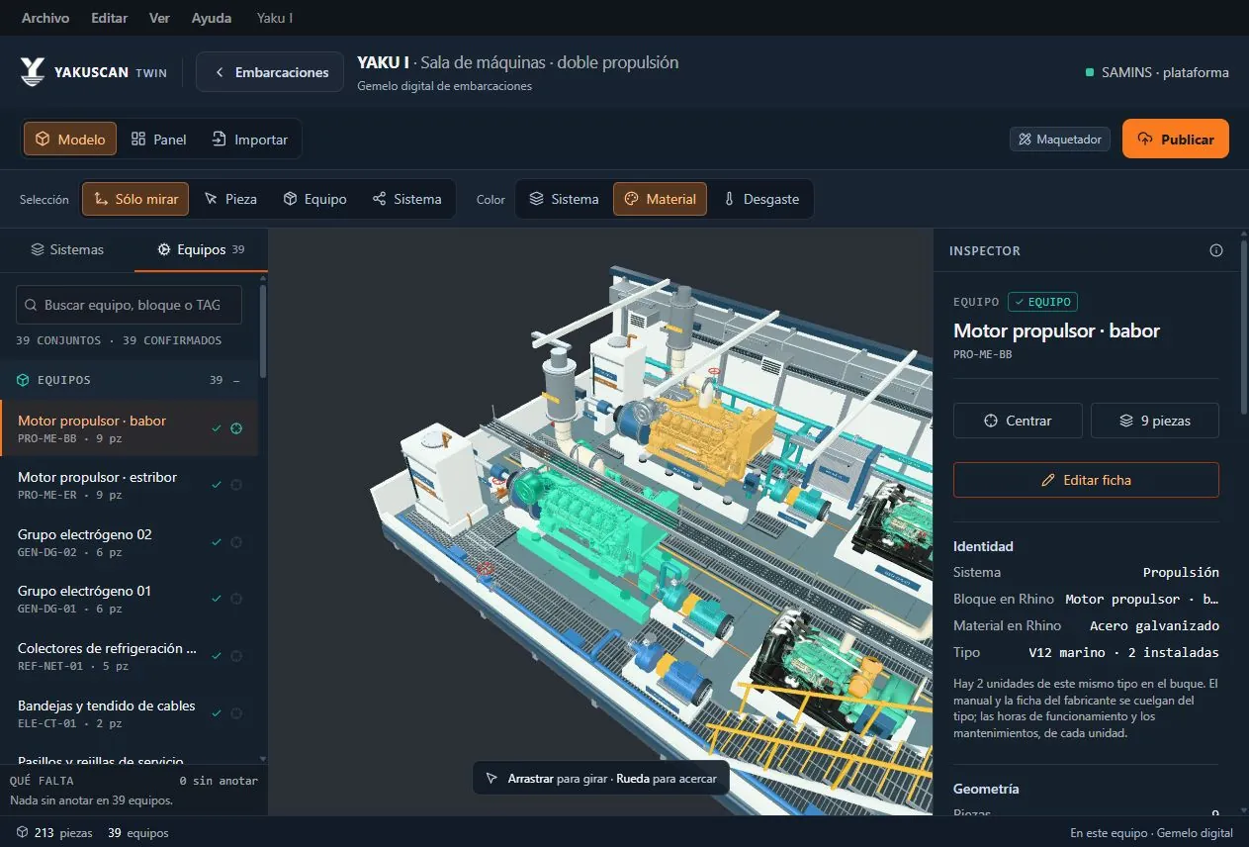1249x847 pixels.
Task: Select the Motor propulsor · estribor row
Action: click(x=129, y=485)
